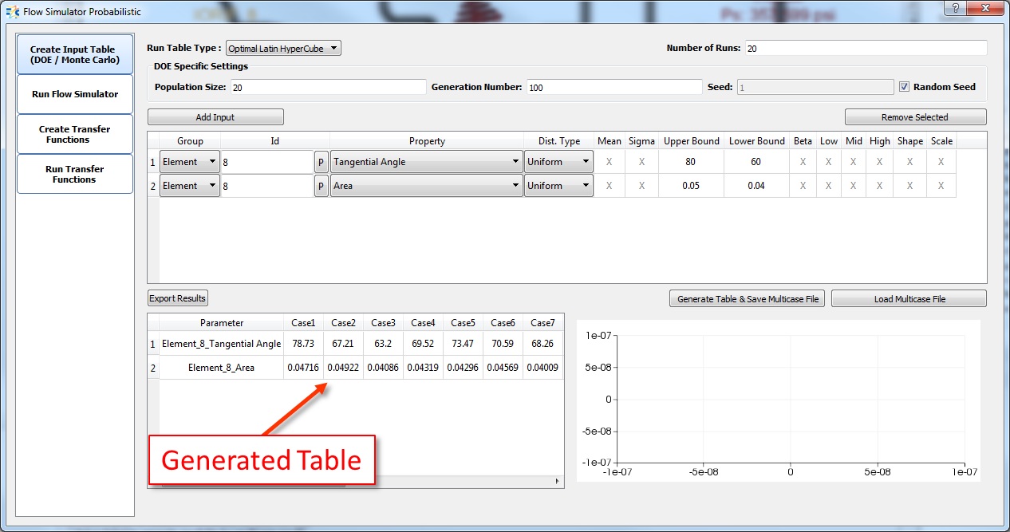Expand the Property dropdown showing Tangential Angle
The width and height of the screenshot is (1010, 532).
426,162
